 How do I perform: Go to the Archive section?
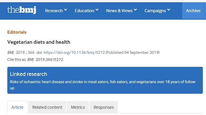(x=193, y=11)
